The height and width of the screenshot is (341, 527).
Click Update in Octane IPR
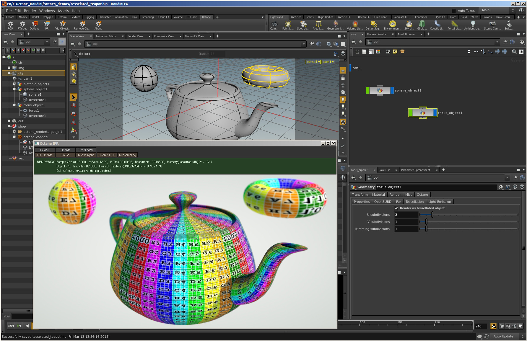[x=66, y=150]
